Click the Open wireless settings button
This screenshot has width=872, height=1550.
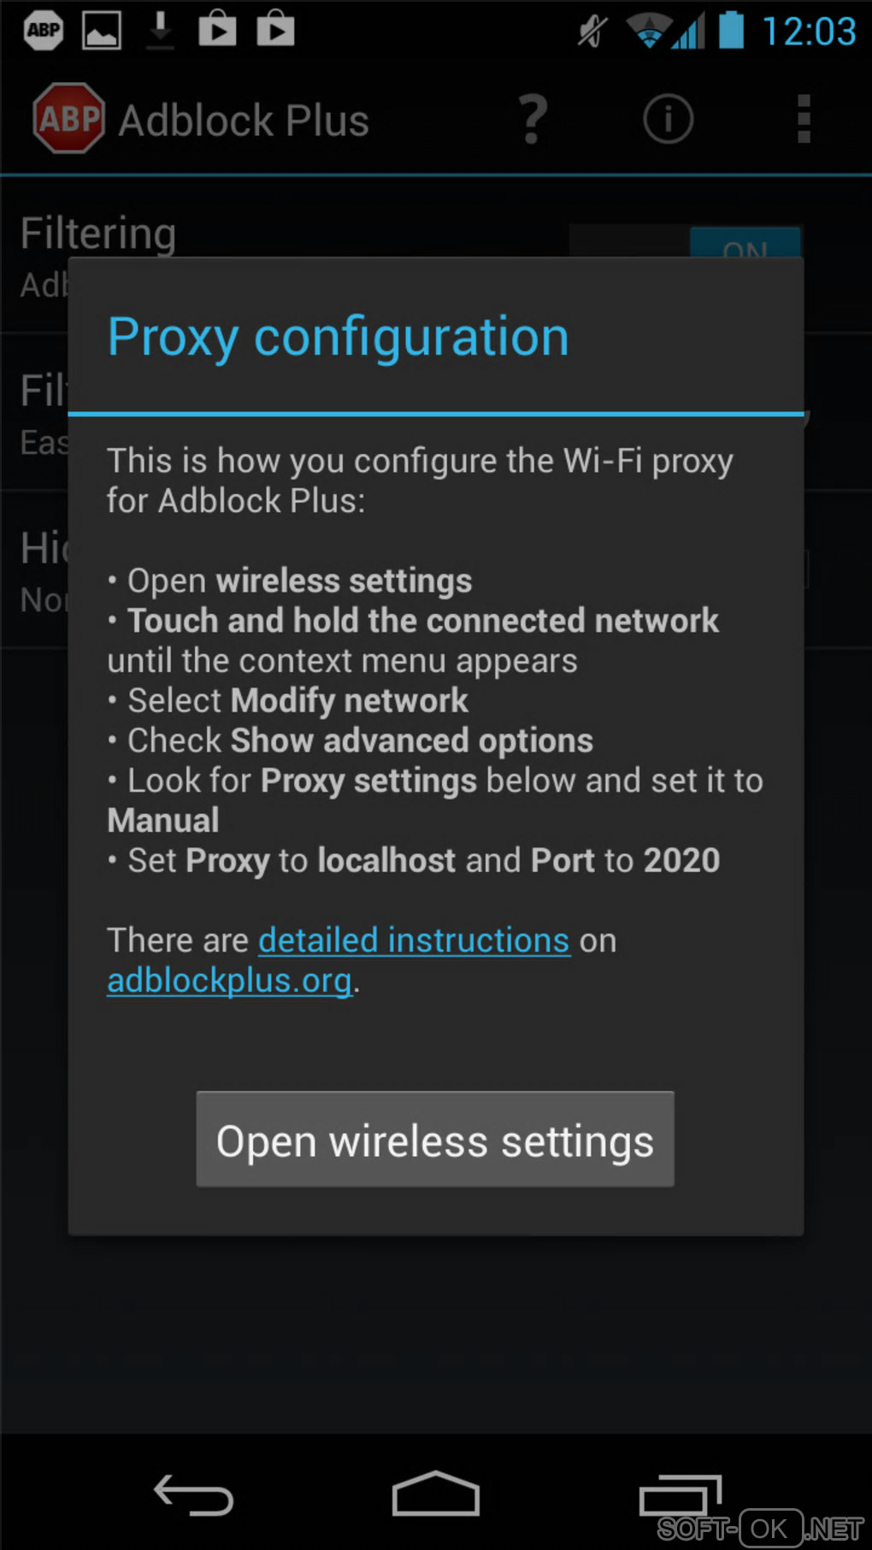pos(435,1140)
